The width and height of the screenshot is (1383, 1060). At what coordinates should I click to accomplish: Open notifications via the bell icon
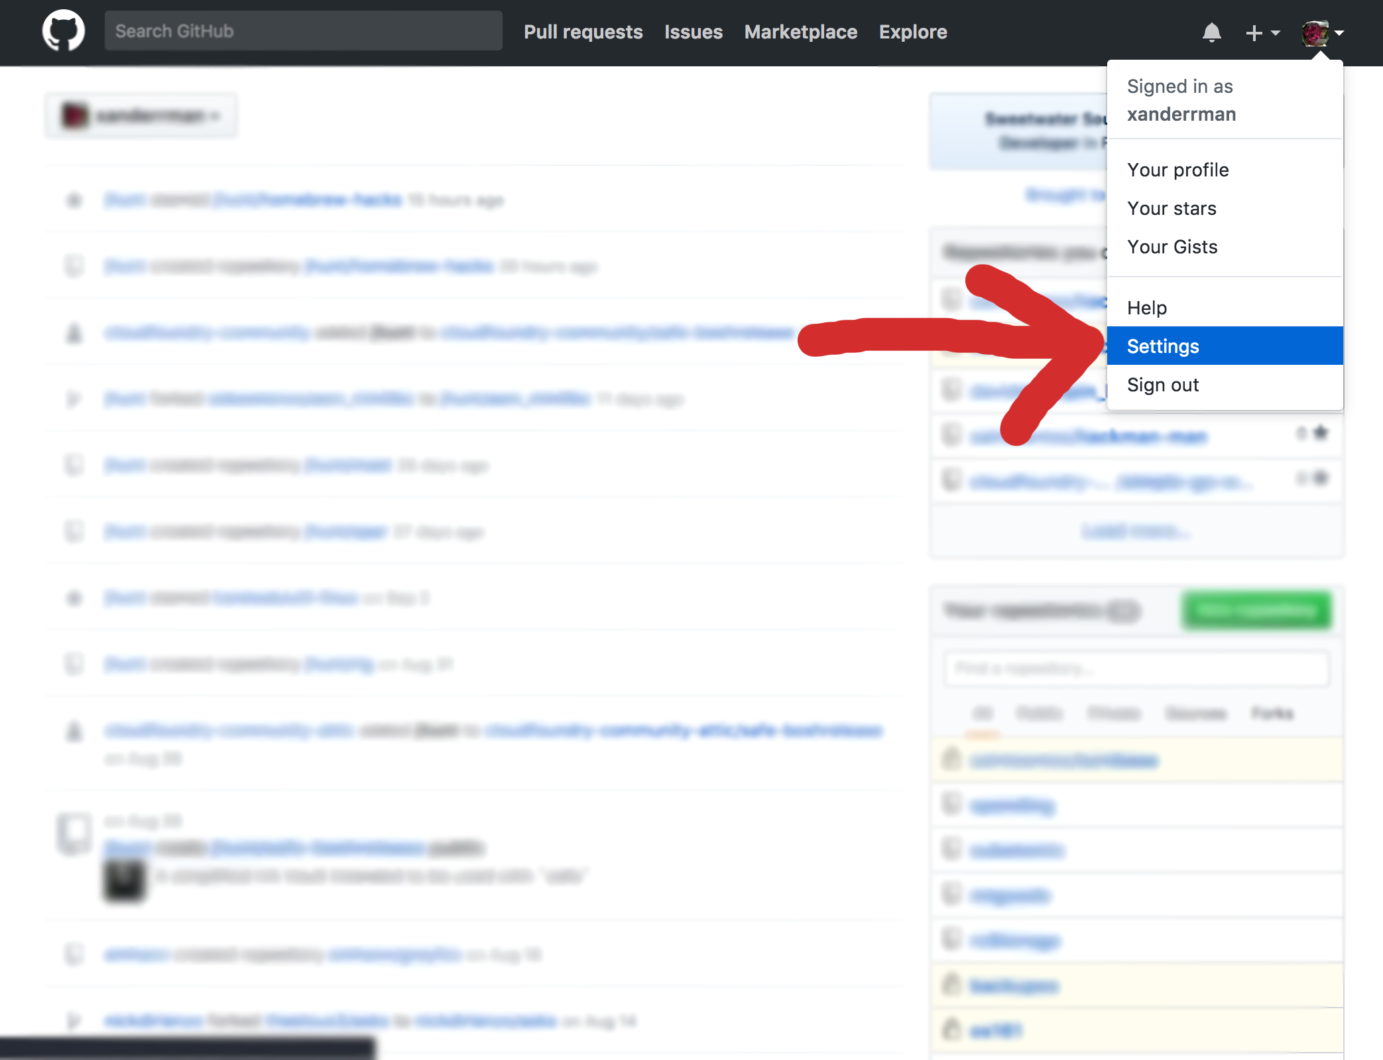tap(1211, 32)
